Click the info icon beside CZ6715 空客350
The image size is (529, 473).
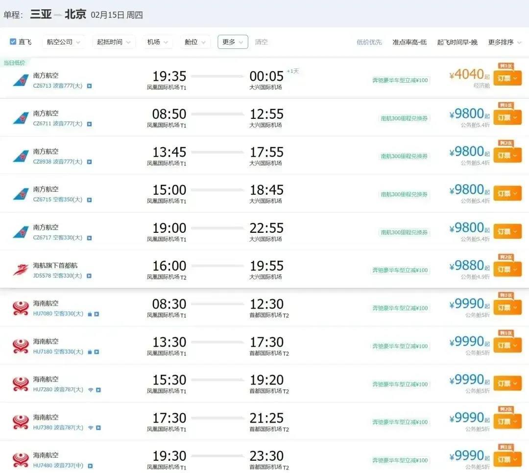90,200
